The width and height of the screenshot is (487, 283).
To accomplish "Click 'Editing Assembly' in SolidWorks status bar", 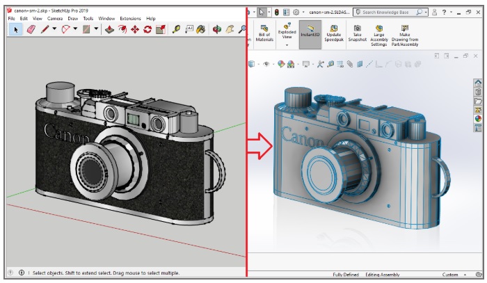I will tap(383, 275).
